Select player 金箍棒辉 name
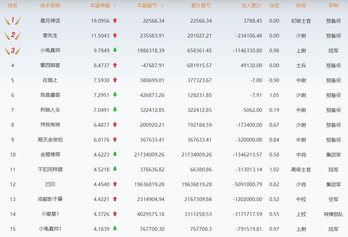The height and width of the screenshot is (237, 348). click(50, 155)
